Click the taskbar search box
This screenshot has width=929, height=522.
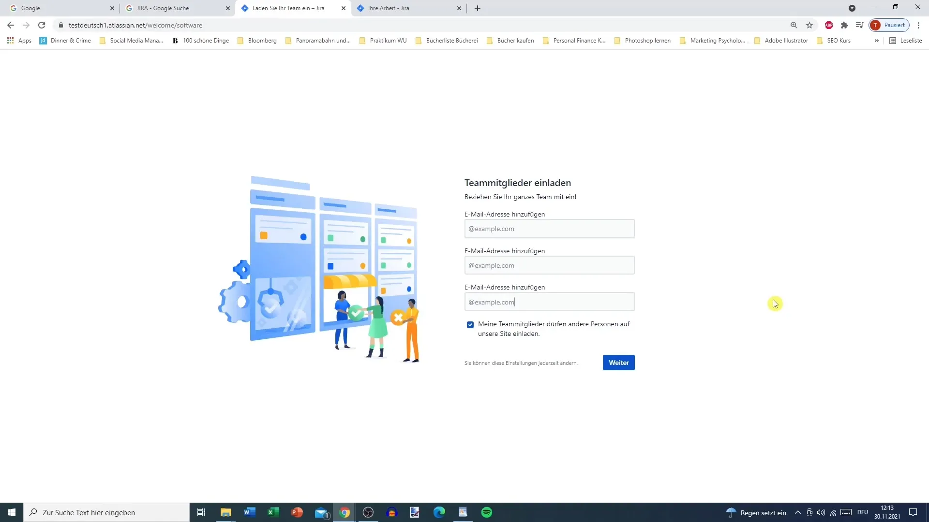pos(106,512)
